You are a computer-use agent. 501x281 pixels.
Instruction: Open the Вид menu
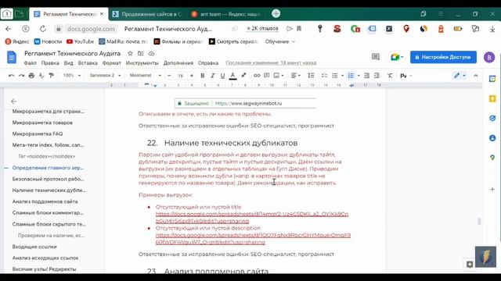tap(68, 63)
